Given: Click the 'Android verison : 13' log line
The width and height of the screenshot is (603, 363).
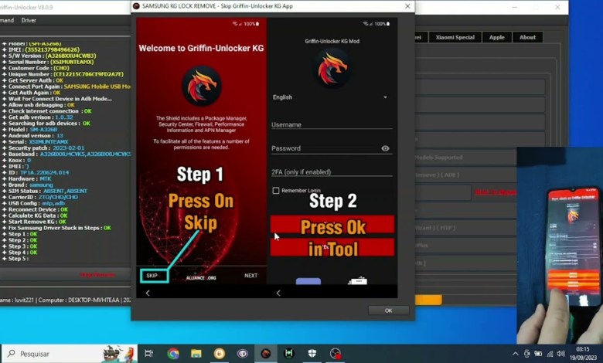Looking at the screenshot, I should [32, 136].
